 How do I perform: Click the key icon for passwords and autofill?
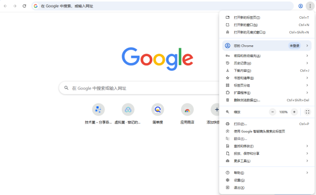(x=228, y=56)
